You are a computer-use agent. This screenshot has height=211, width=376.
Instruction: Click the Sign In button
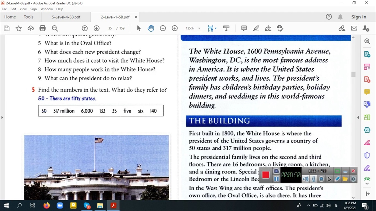(359, 17)
